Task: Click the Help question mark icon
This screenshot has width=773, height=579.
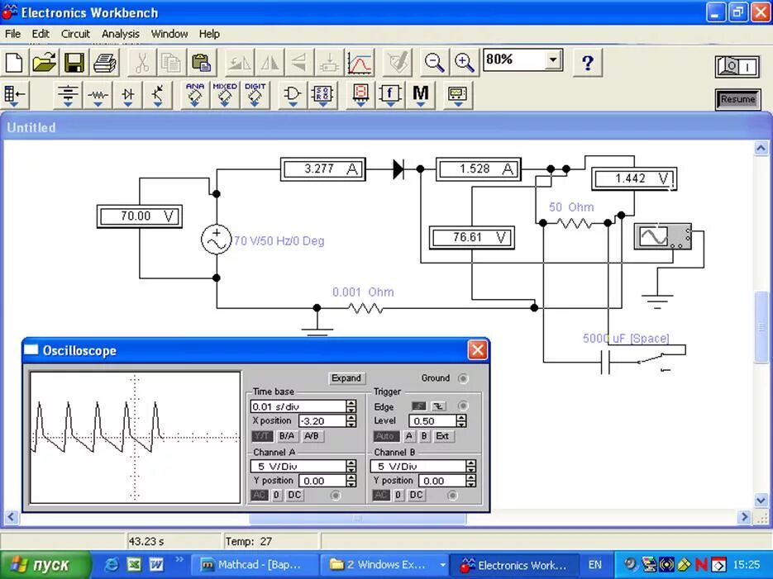Action: (x=588, y=62)
